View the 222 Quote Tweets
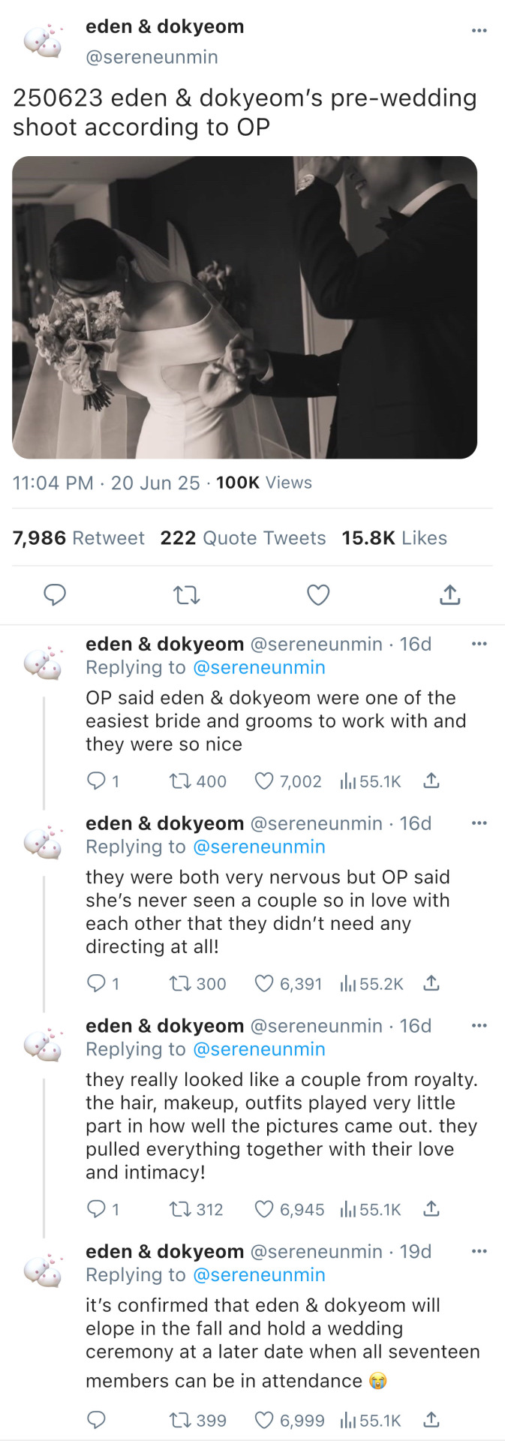 point(243,538)
